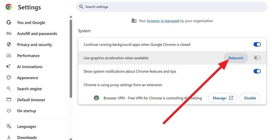Screen dimensions: 272x140
Task: Click 'Browsec VPN - Free VPN for Chrome' text
Action: (x=133, y=98)
